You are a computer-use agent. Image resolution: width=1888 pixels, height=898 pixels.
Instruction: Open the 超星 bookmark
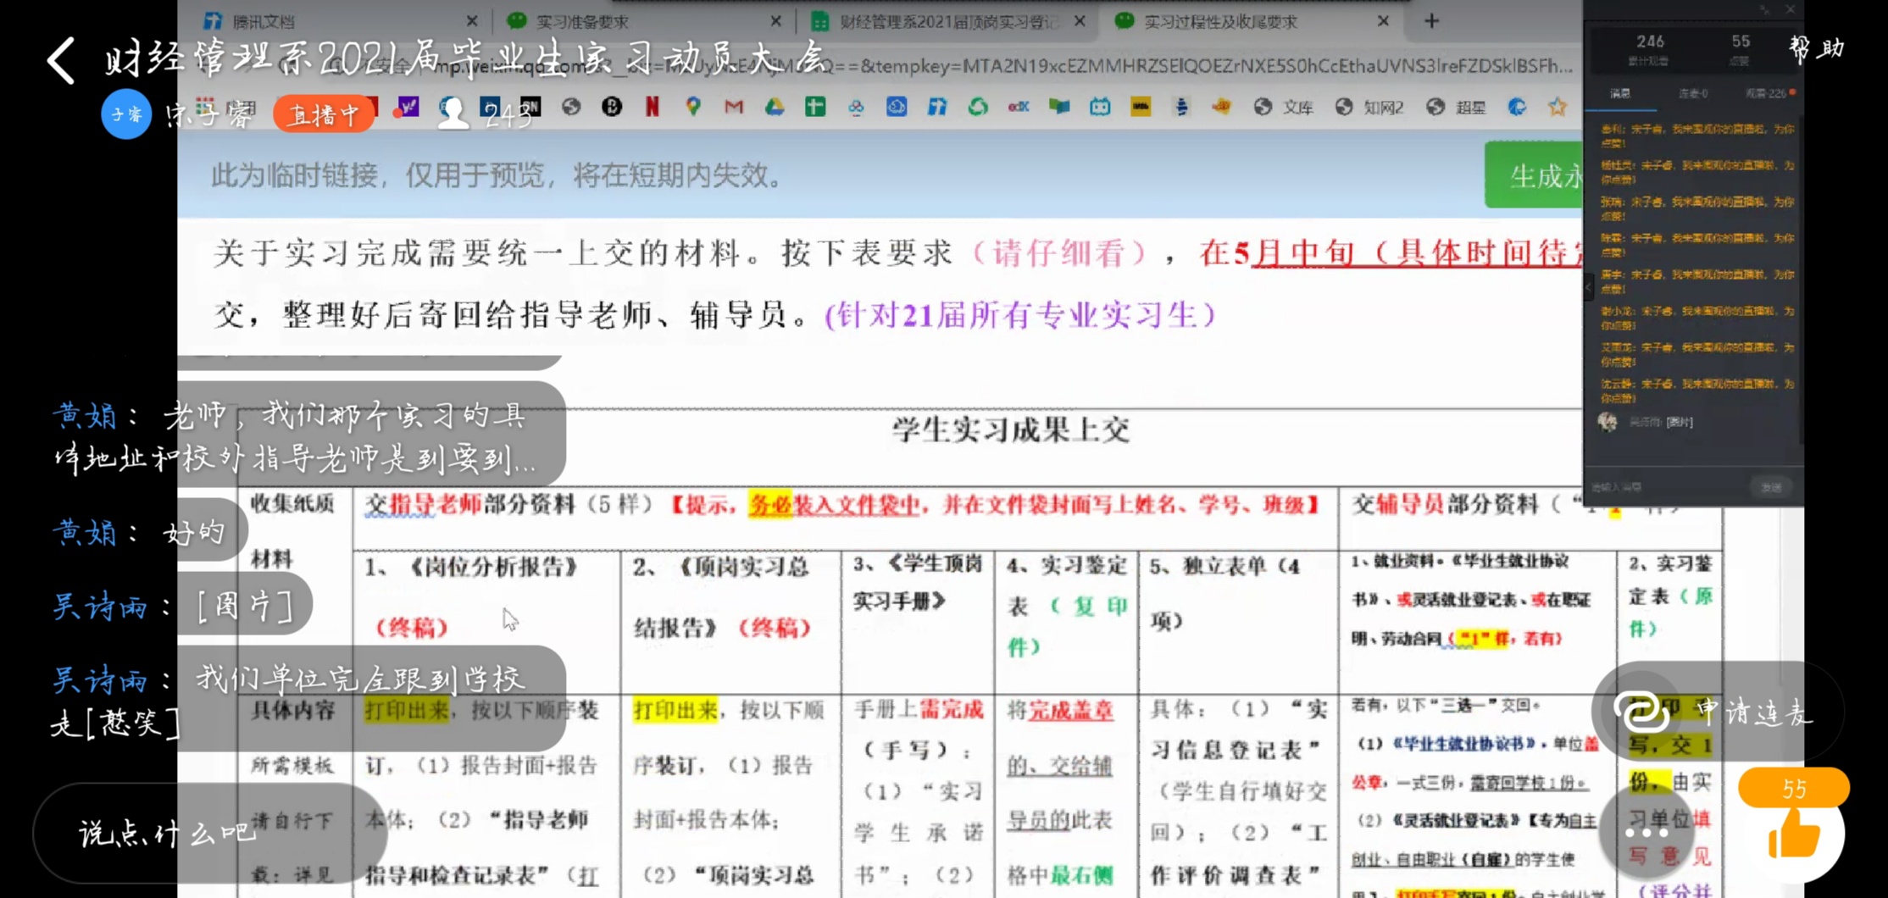(x=1456, y=107)
